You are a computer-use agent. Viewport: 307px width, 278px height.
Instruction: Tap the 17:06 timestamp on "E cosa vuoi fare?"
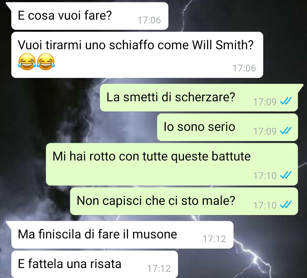pos(149,20)
